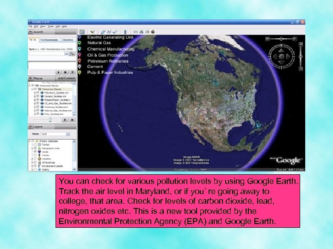Click the Places opacity slider handle

tap(50, 120)
